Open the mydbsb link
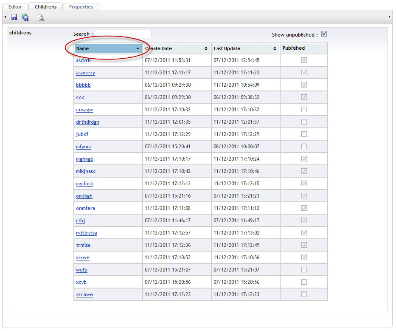Screen dimensions: 396x331 point(84,184)
